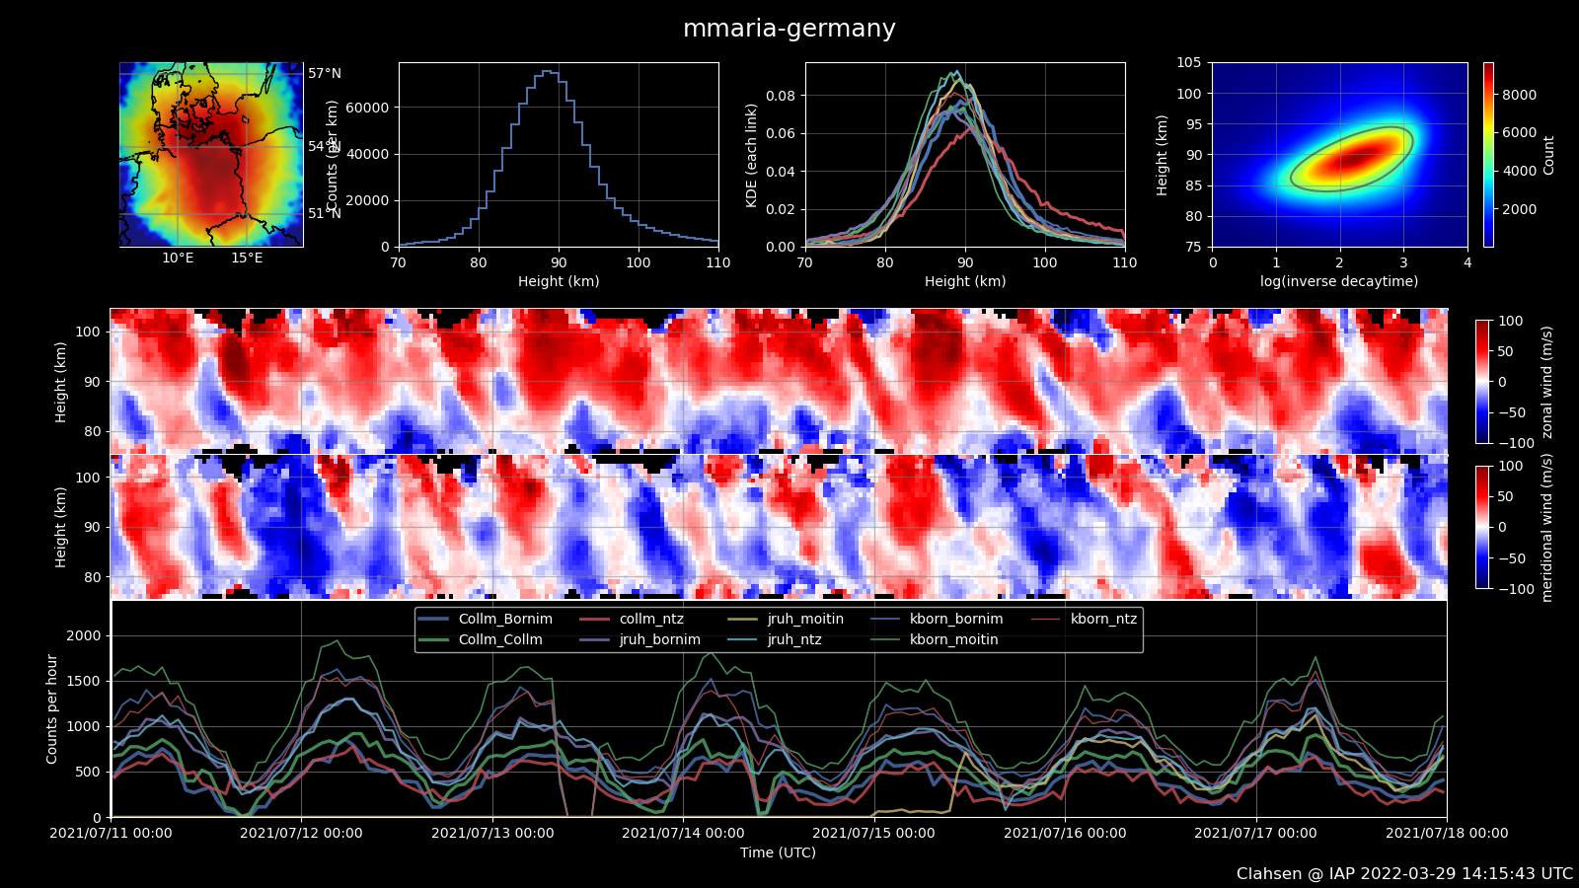Select the Germany meteor density map thumbnail
The width and height of the screenshot is (1579, 888).
point(211,154)
